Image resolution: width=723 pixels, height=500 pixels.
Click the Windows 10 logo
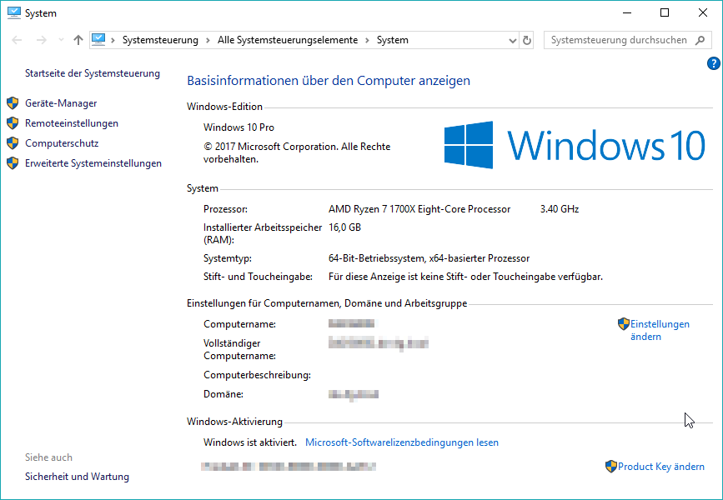[x=575, y=145]
